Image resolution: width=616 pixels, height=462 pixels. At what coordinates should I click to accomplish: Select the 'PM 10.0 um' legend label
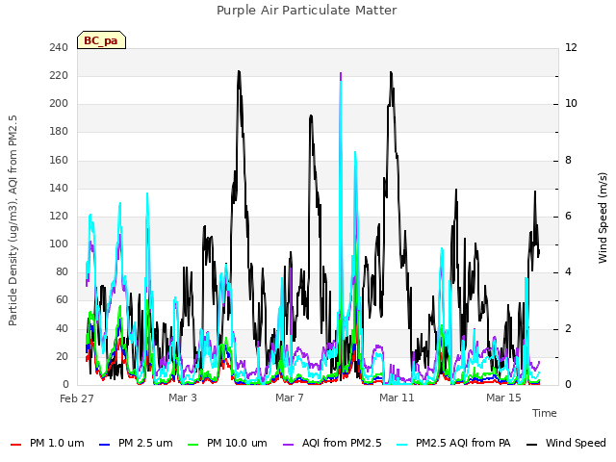(237, 443)
